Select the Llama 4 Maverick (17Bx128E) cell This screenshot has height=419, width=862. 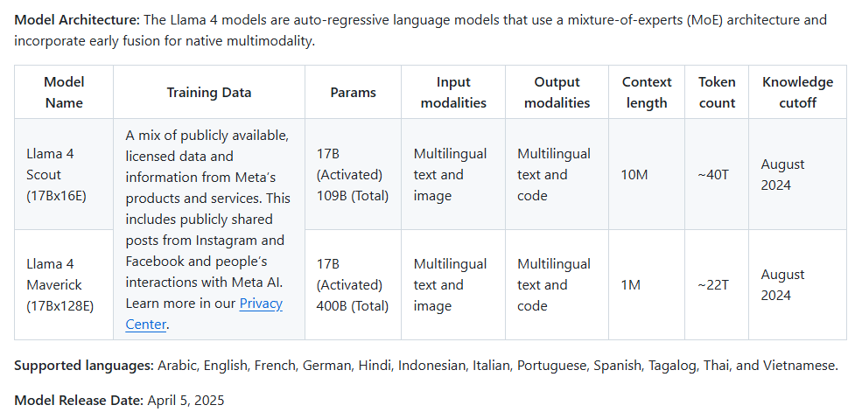[x=60, y=284]
